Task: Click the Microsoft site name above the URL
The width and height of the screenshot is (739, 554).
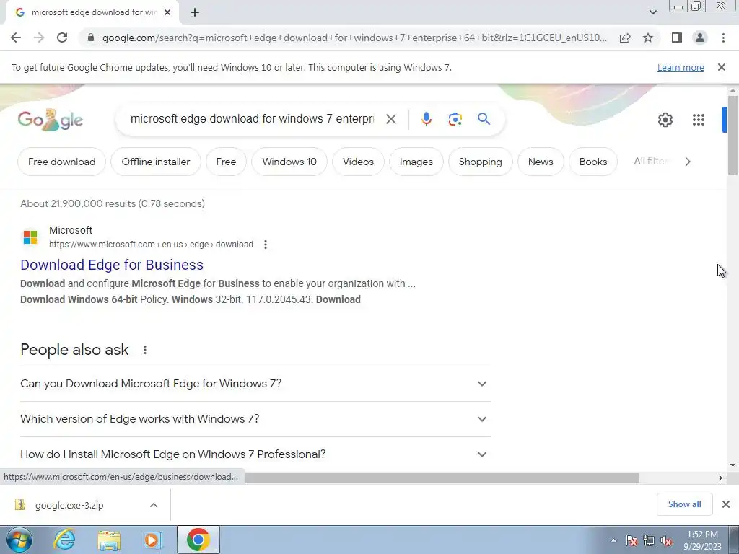Action: [71, 230]
